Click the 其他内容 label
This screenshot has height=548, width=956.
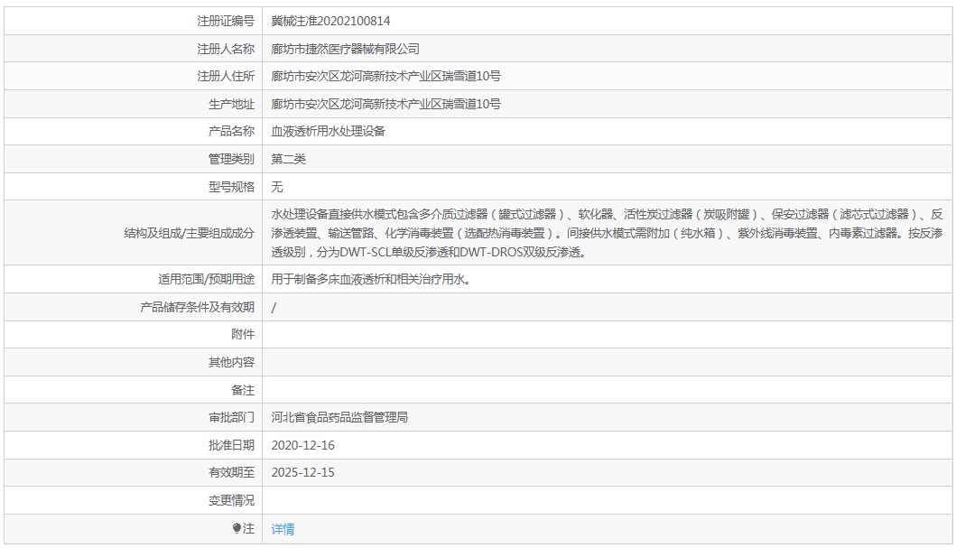231,362
